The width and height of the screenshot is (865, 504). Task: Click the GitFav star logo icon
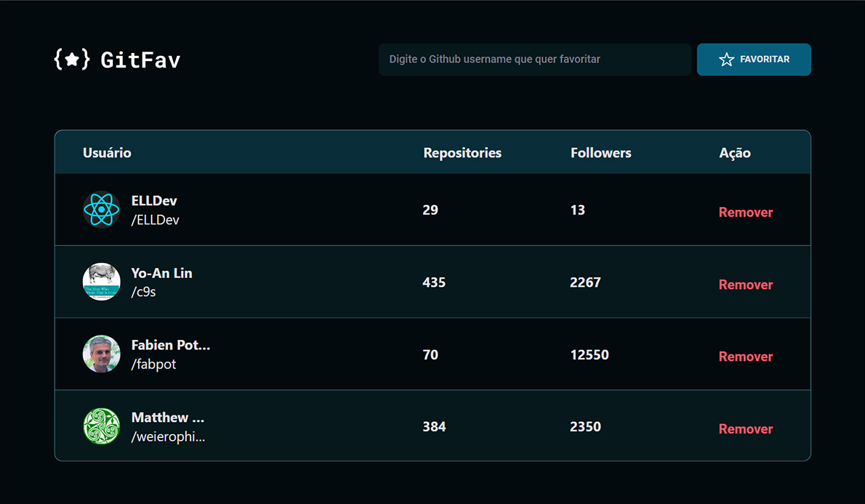tap(72, 60)
